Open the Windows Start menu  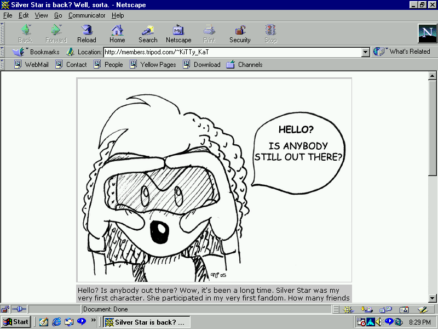tap(16, 322)
